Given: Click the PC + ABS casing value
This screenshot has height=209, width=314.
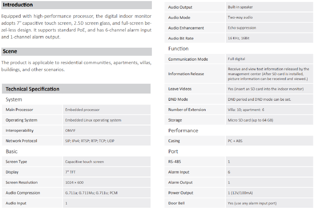Looking at the screenshot, I should [x=235, y=141].
